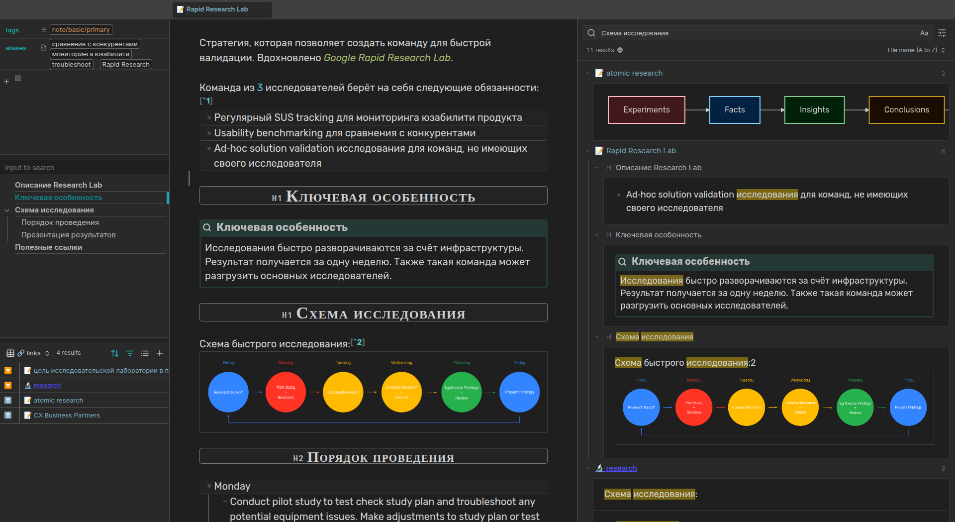Viewport: 955px width, 522px height.
Task: Click the plus icon in links panel toolbar
Action: point(160,353)
